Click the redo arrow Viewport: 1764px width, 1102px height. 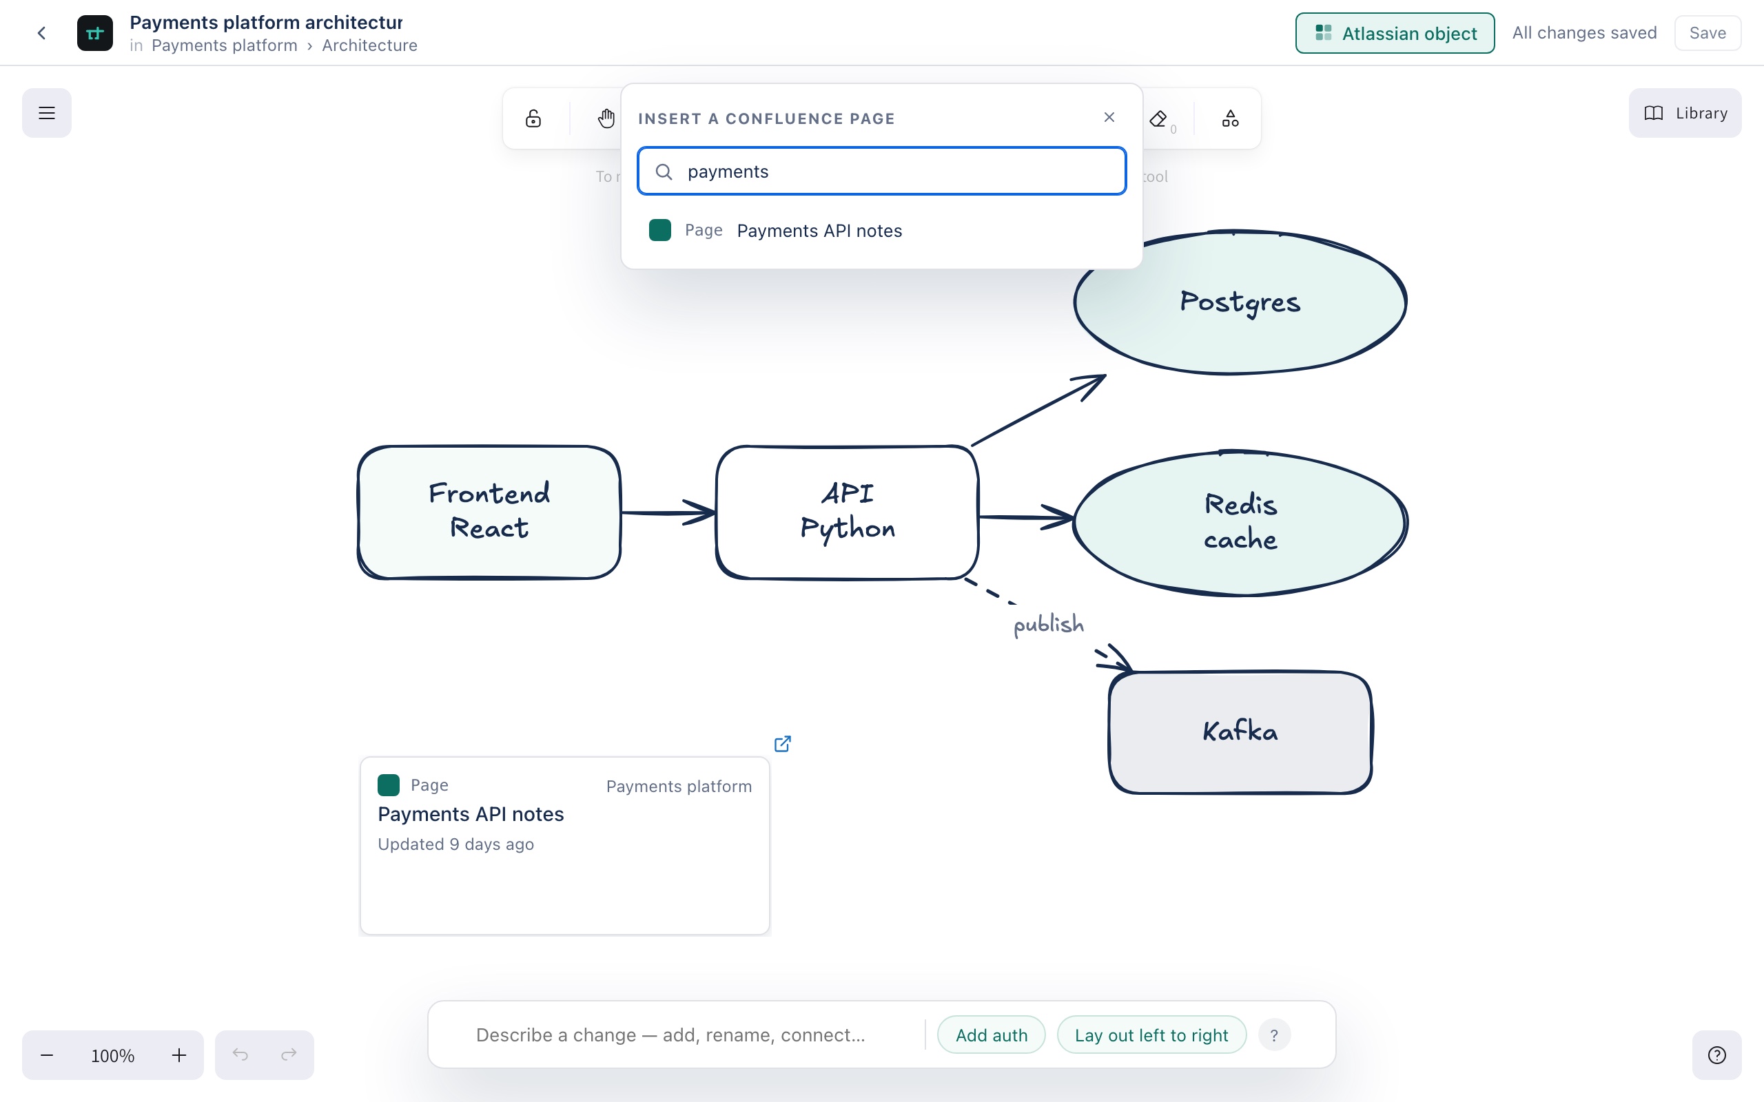point(289,1054)
